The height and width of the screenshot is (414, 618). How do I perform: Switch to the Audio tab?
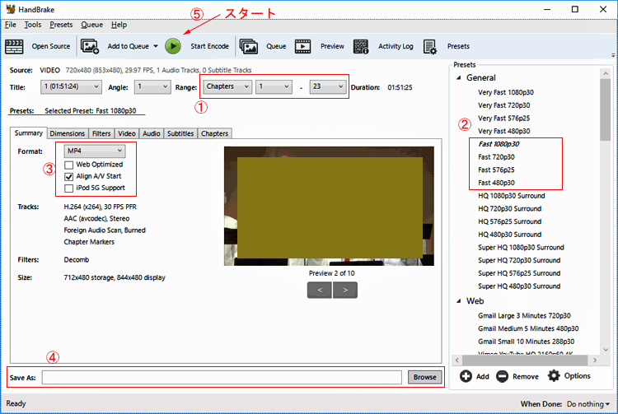click(152, 134)
